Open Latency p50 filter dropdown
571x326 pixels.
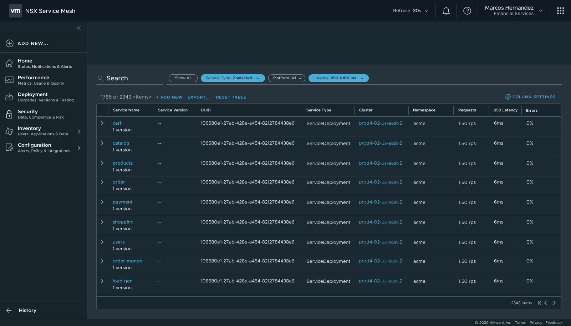(338, 78)
